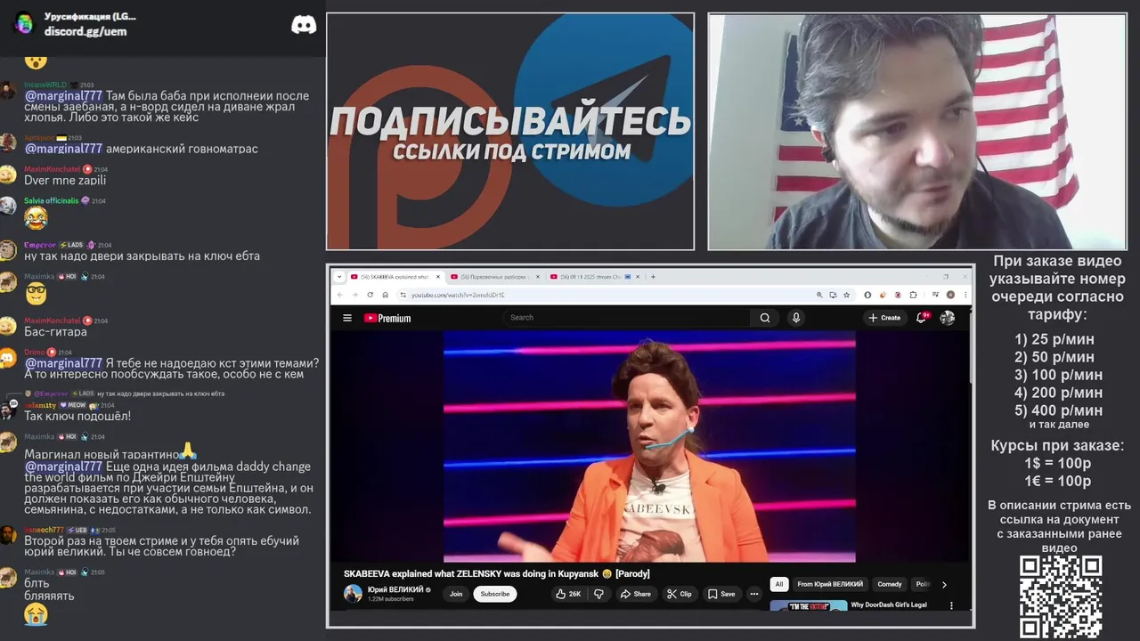Click the browser address bar URL

[x=458, y=295]
